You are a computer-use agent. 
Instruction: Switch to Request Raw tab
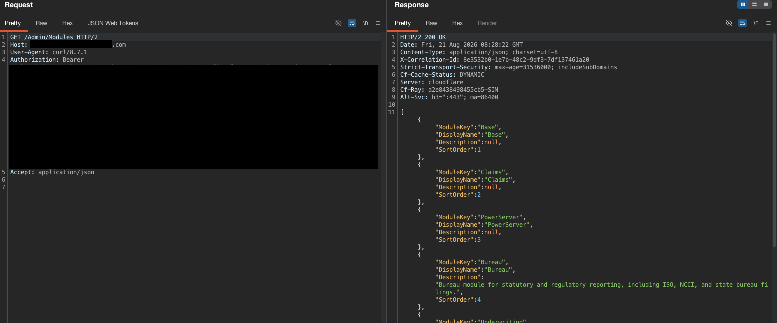tap(41, 23)
